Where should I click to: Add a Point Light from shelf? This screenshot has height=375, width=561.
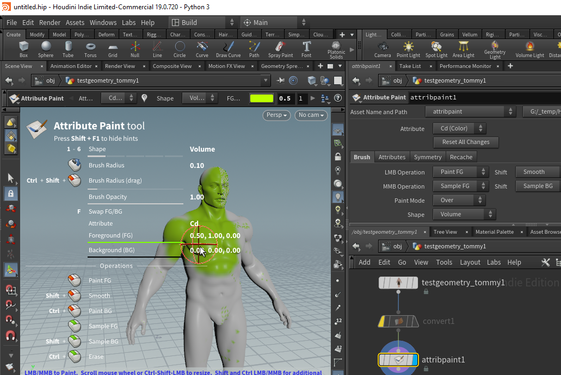pyautogui.click(x=408, y=49)
